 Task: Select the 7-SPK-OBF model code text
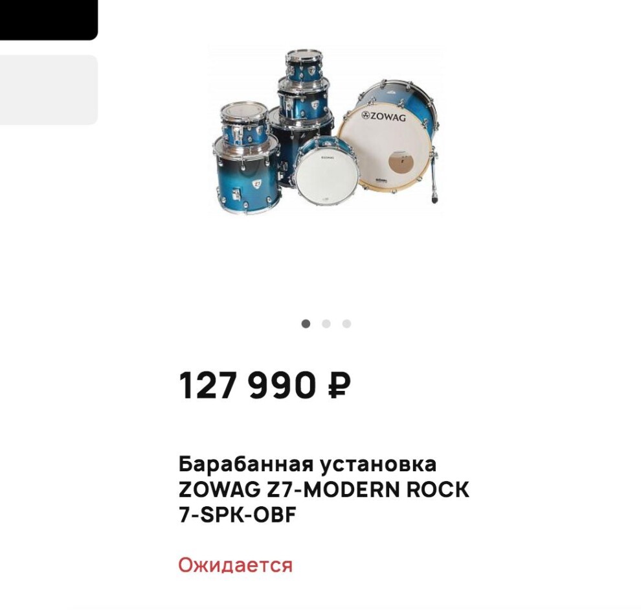(x=237, y=515)
